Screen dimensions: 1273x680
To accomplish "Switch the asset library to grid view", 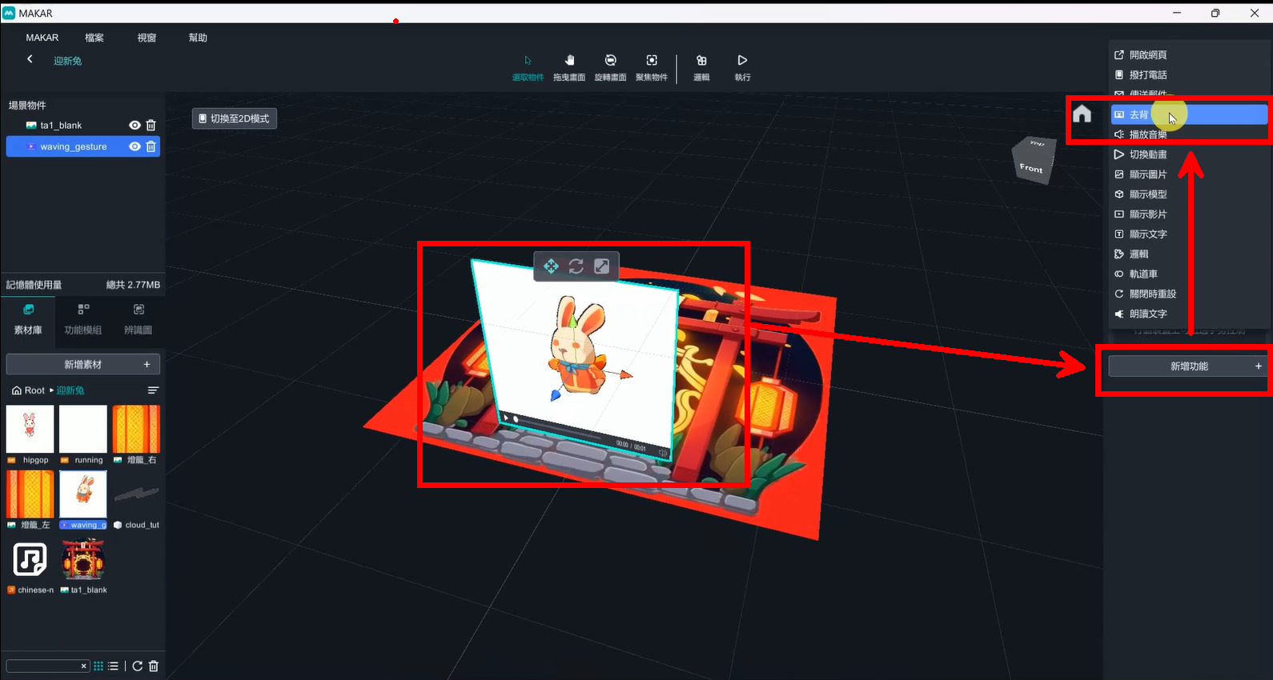I will pyautogui.click(x=98, y=666).
